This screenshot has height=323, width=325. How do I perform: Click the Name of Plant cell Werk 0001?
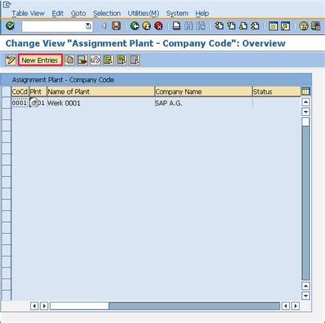click(x=101, y=103)
